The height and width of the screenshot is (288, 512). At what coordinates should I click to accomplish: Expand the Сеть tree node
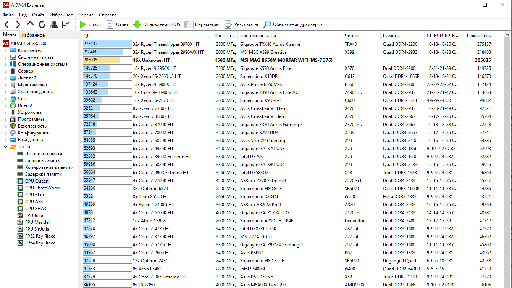[5, 99]
